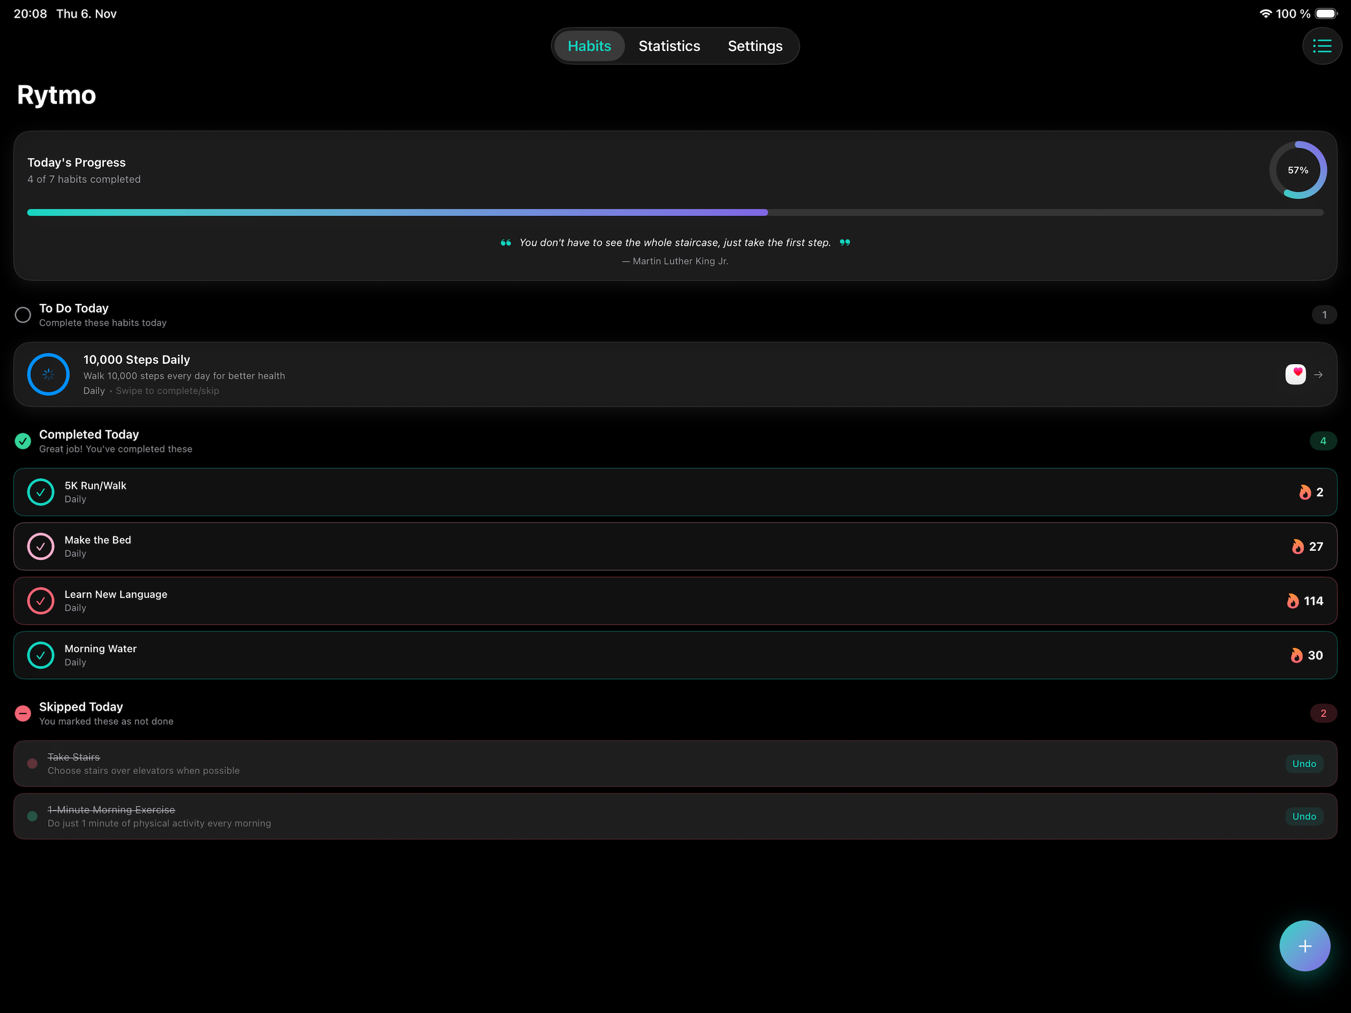Image resolution: width=1351 pixels, height=1013 pixels.
Task: Click the red dot beside Take Stairs
Action: point(32,764)
